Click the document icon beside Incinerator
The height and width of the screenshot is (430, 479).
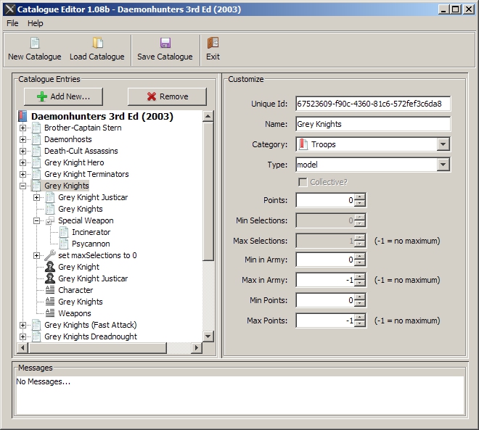coord(64,232)
